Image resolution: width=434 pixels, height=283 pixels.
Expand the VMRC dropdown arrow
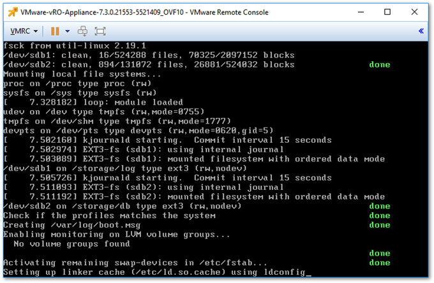pos(36,31)
